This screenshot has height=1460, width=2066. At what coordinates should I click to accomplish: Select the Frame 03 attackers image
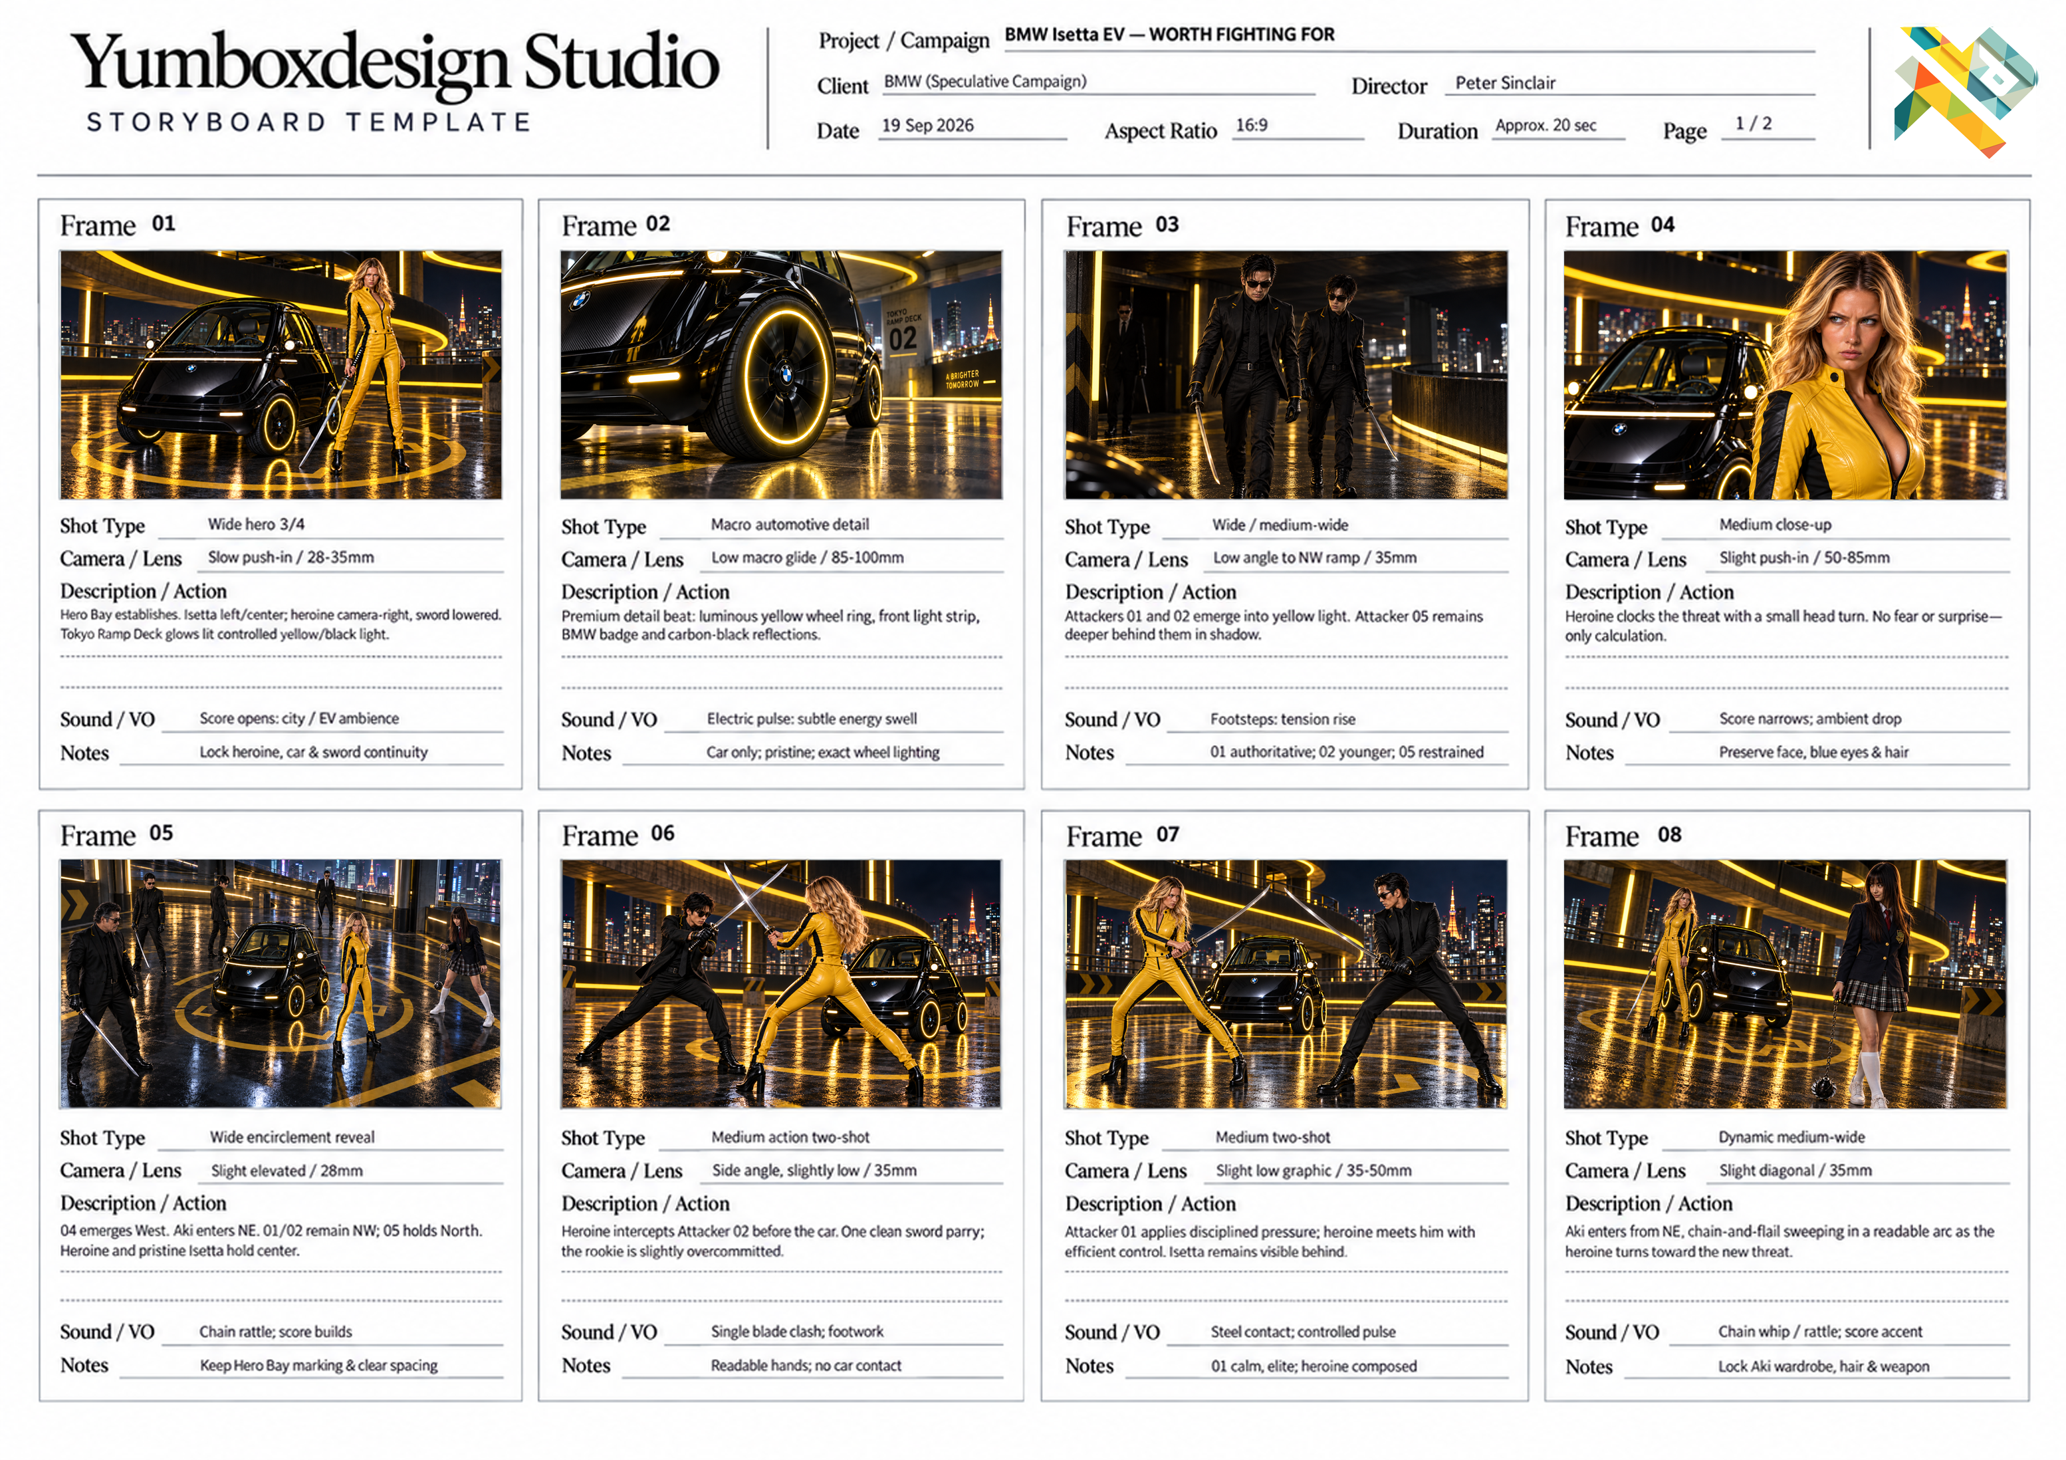(1286, 374)
